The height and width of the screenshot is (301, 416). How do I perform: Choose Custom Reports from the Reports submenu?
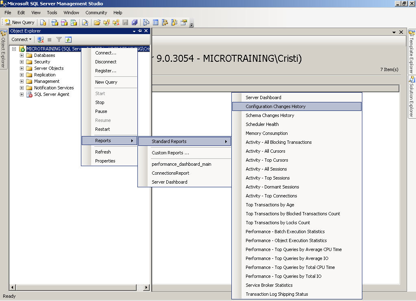click(x=170, y=153)
